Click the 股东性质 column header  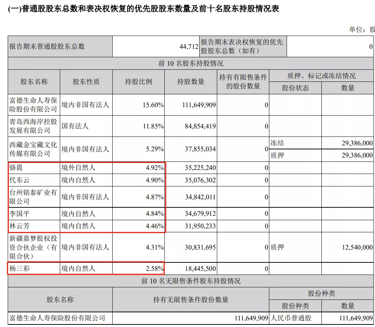(x=85, y=82)
